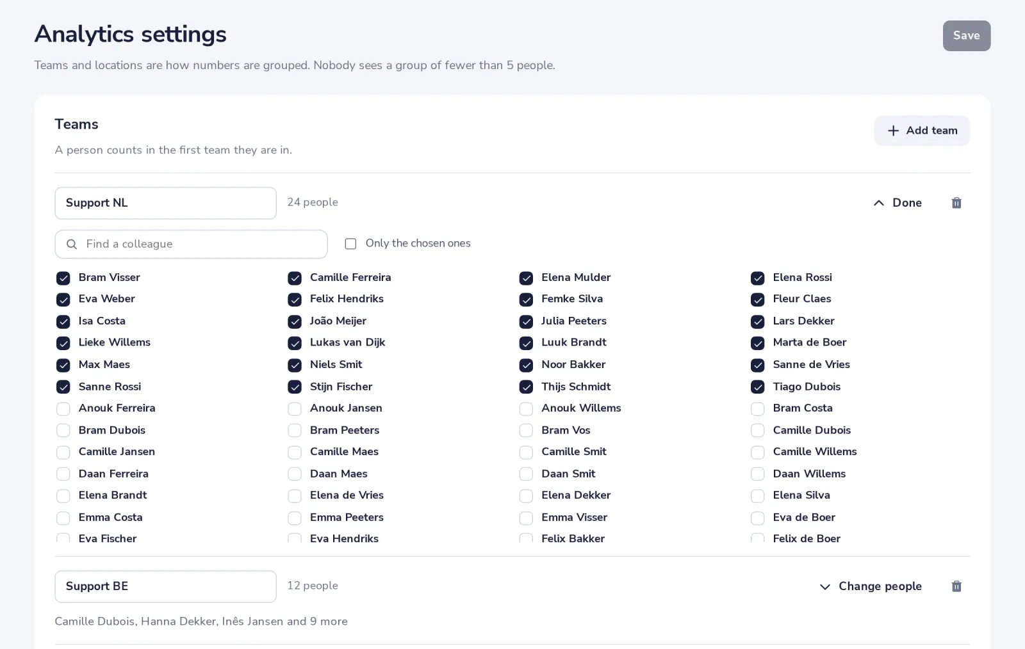Click the magnifier icon in colleague search
The height and width of the screenshot is (649, 1025).
[72, 244]
